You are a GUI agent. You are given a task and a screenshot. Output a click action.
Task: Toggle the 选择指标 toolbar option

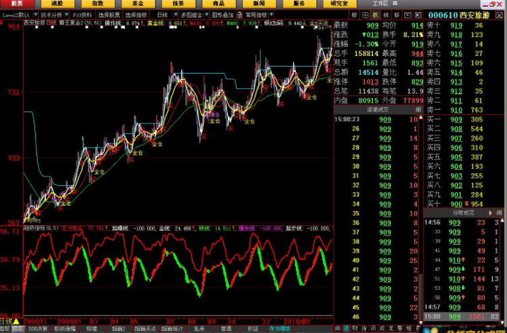(x=136, y=14)
